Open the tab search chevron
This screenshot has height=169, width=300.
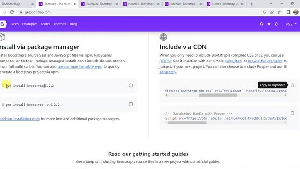tap(271, 3)
